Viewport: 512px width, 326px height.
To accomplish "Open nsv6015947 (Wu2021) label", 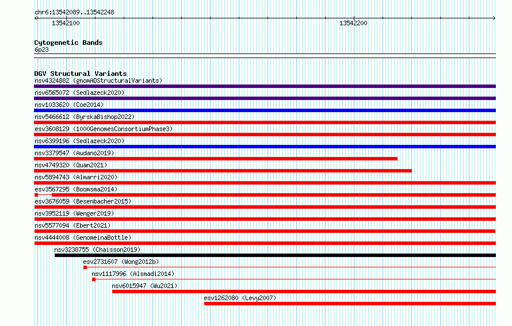I will click(144, 286).
